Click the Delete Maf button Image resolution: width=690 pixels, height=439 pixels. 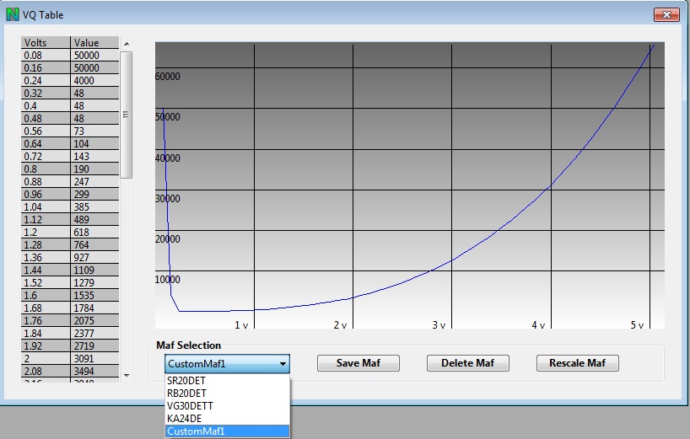pyautogui.click(x=467, y=363)
